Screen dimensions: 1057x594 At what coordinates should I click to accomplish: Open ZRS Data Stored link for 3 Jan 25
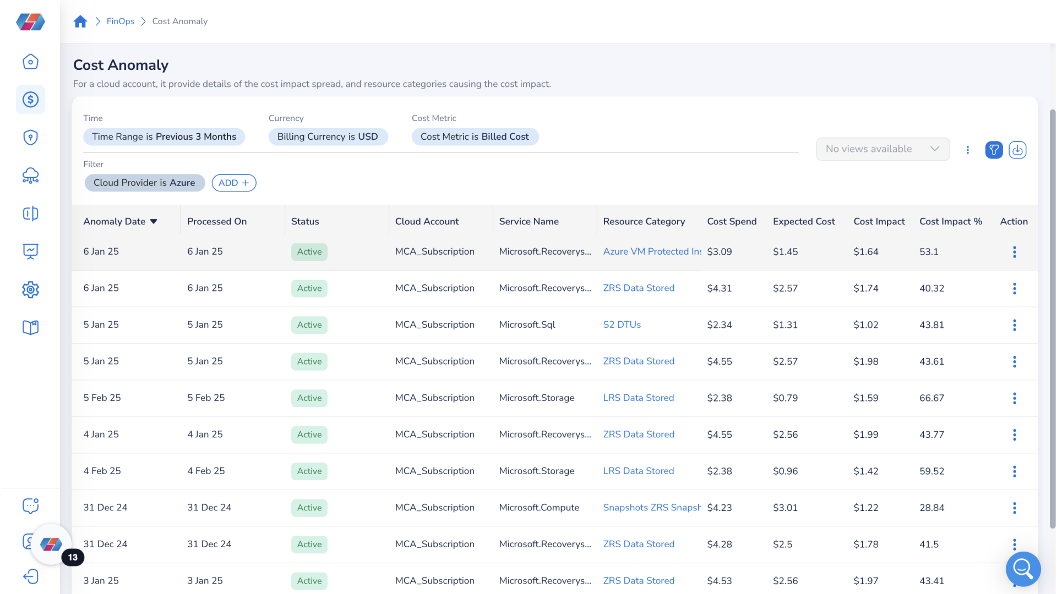tap(638, 580)
